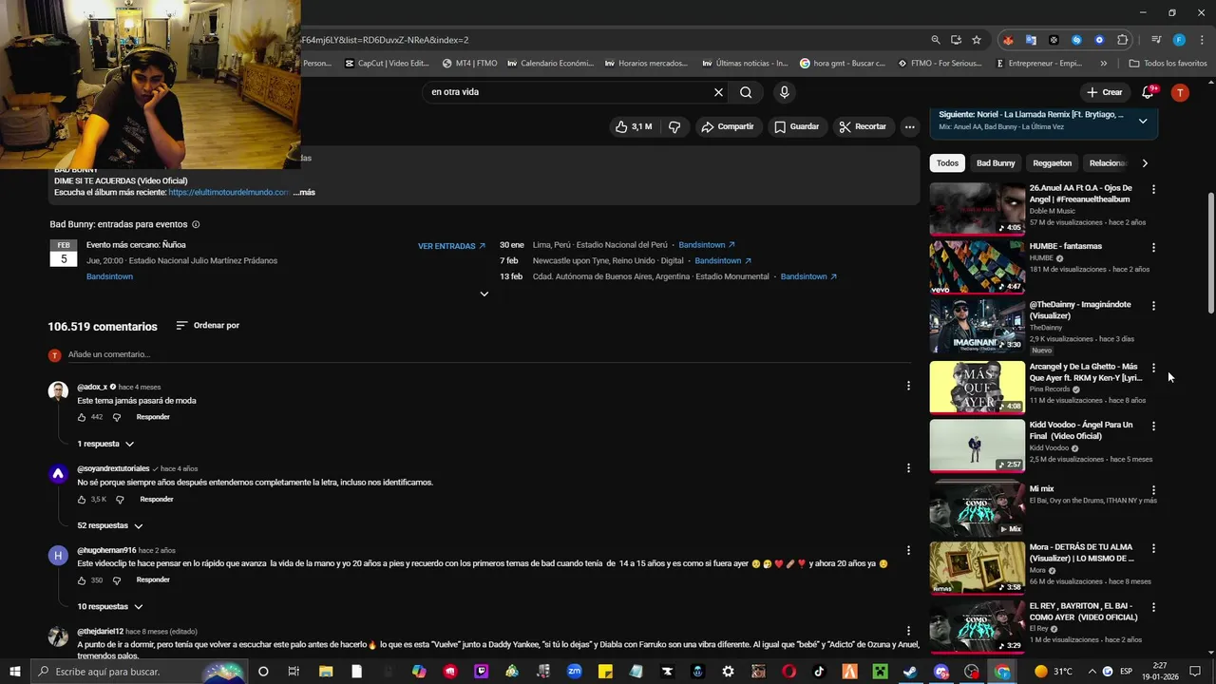
Task: Open Chrome extensions puzzle icon
Action: [1122, 40]
